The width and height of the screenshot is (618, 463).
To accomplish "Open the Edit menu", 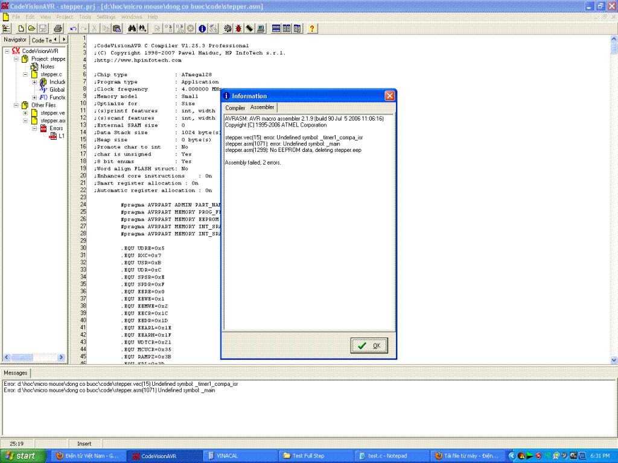I will coord(30,17).
